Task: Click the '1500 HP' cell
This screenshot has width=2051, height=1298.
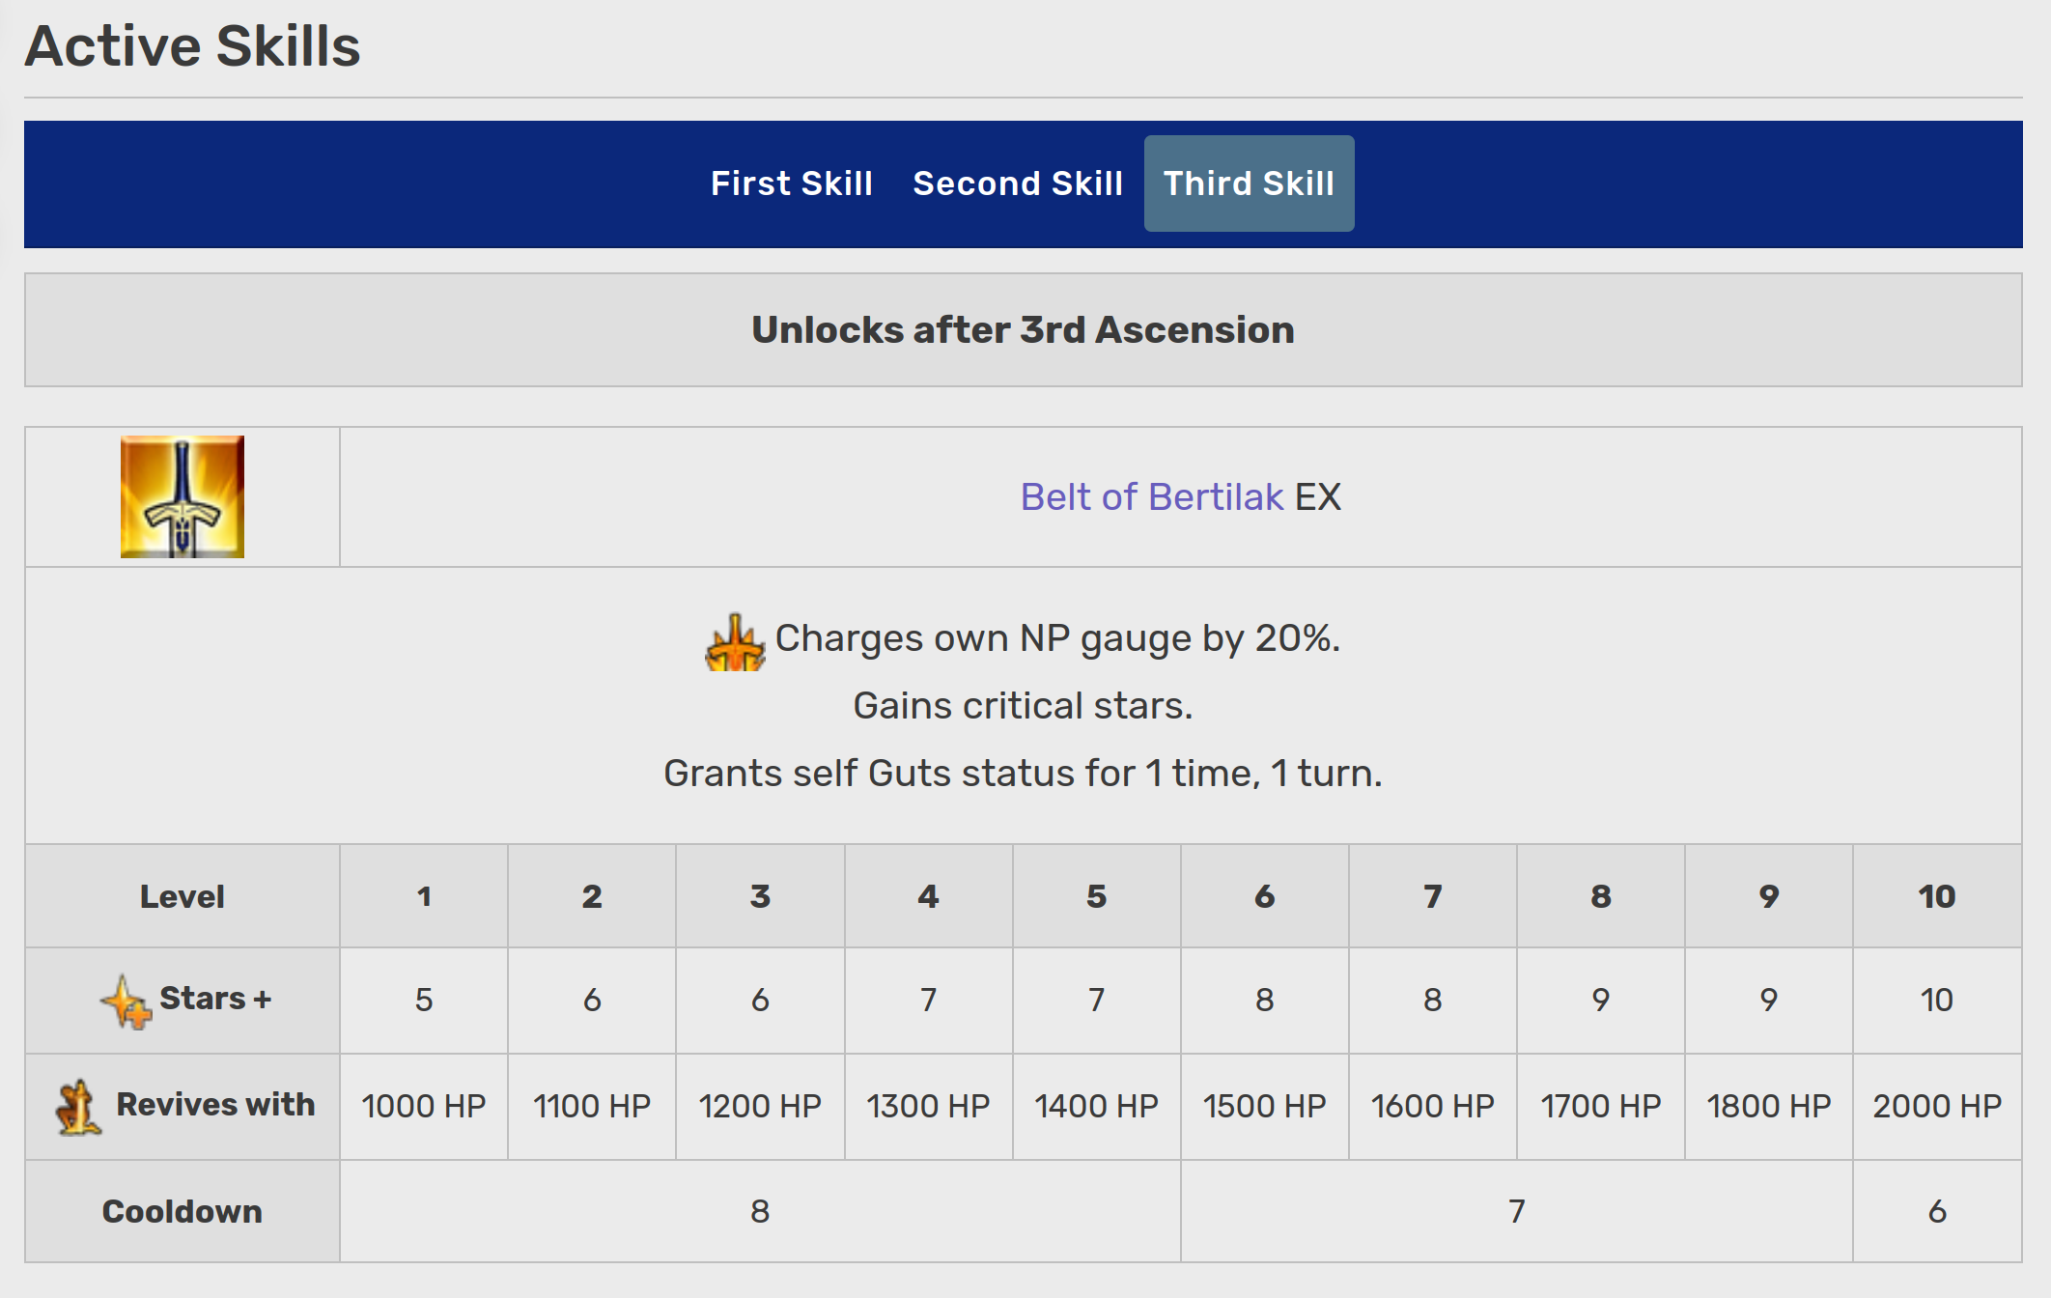Action: click(1265, 1107)
